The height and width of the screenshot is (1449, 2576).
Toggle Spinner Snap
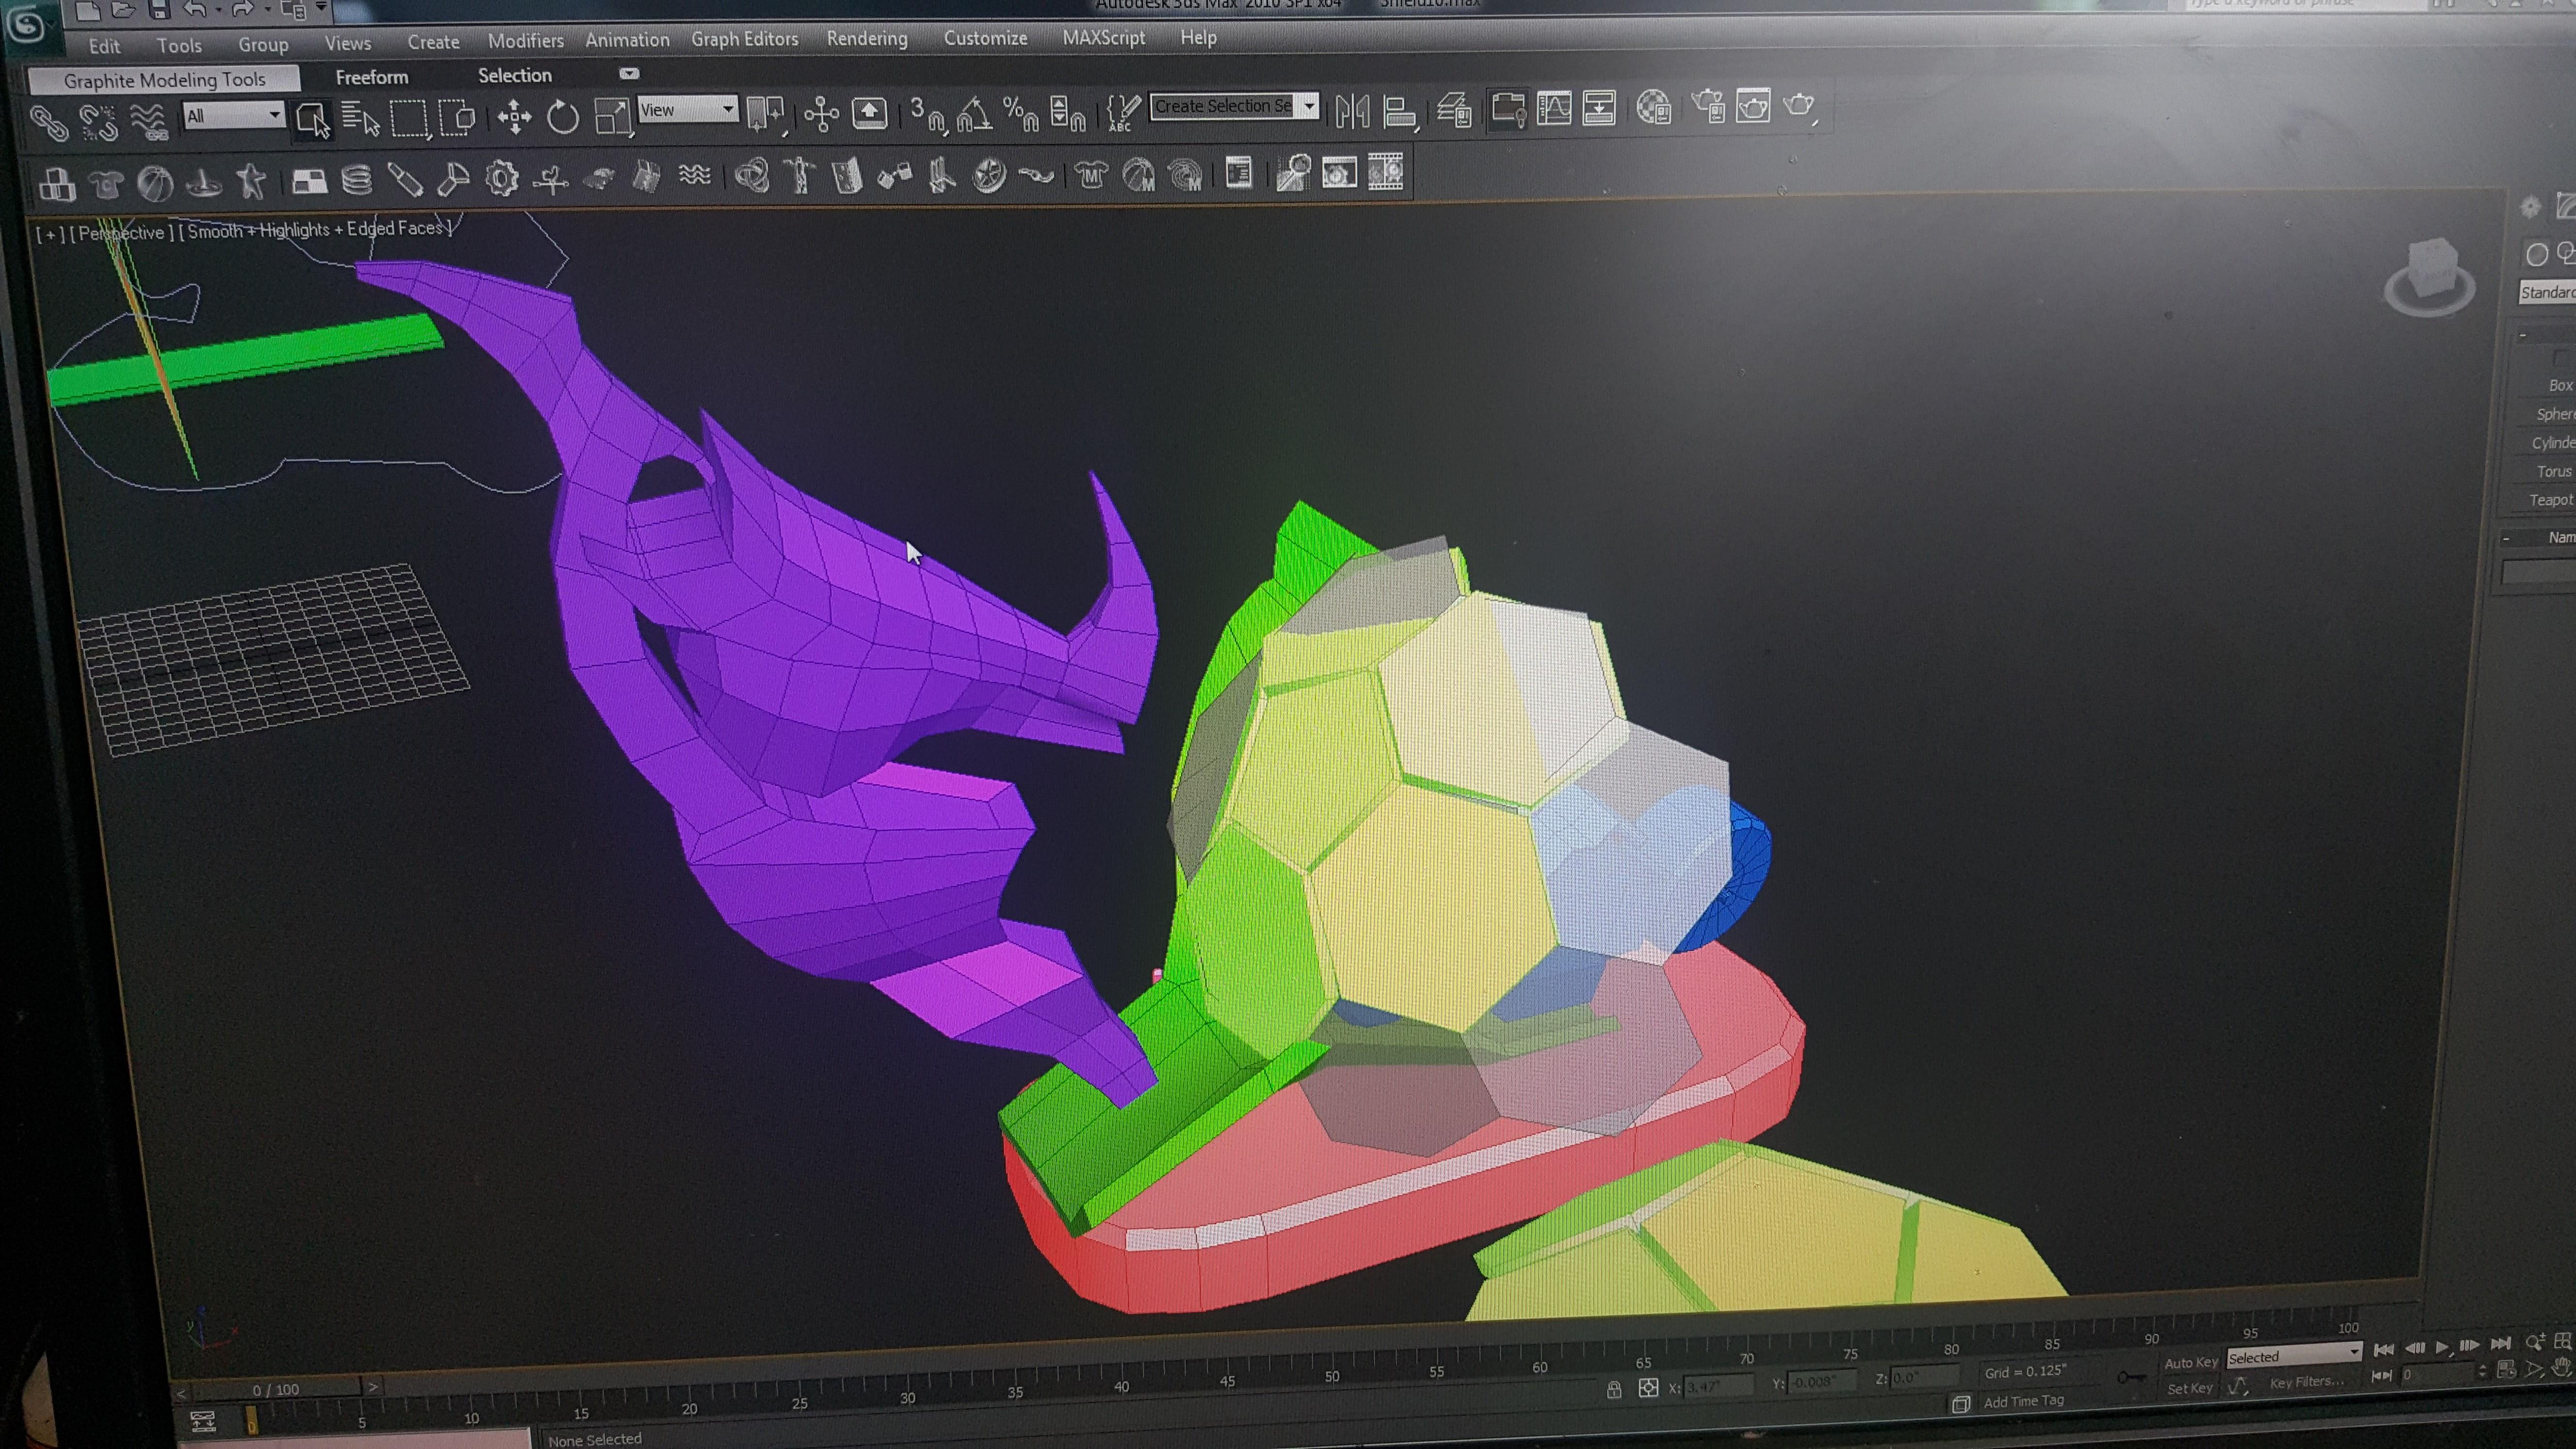[x=1068, y=113]
